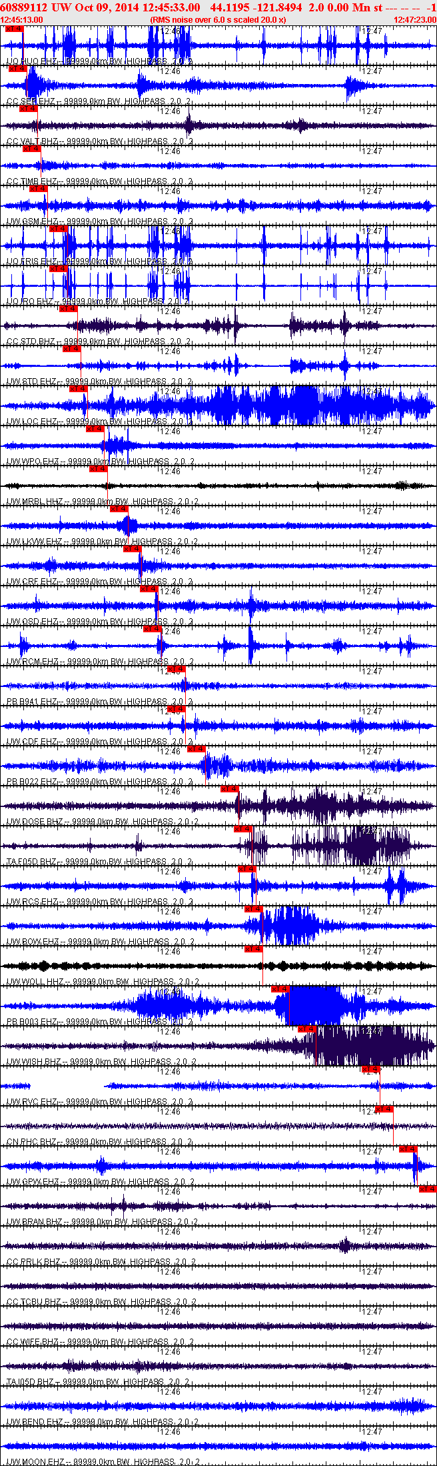Screen dimensions: 437x1466
Task: Click the red pick flag on the PB.B003.EHZ trace
Action: (x=280, y=989)
